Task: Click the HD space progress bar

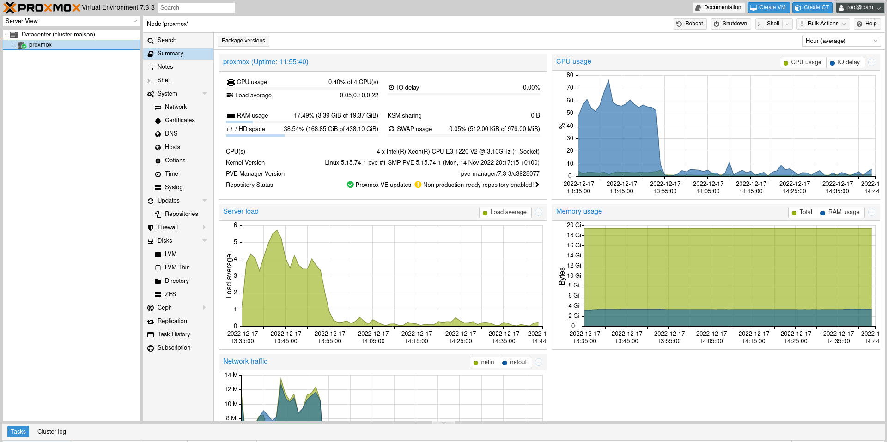Action: pyautogui.click(x=302, y=135)
